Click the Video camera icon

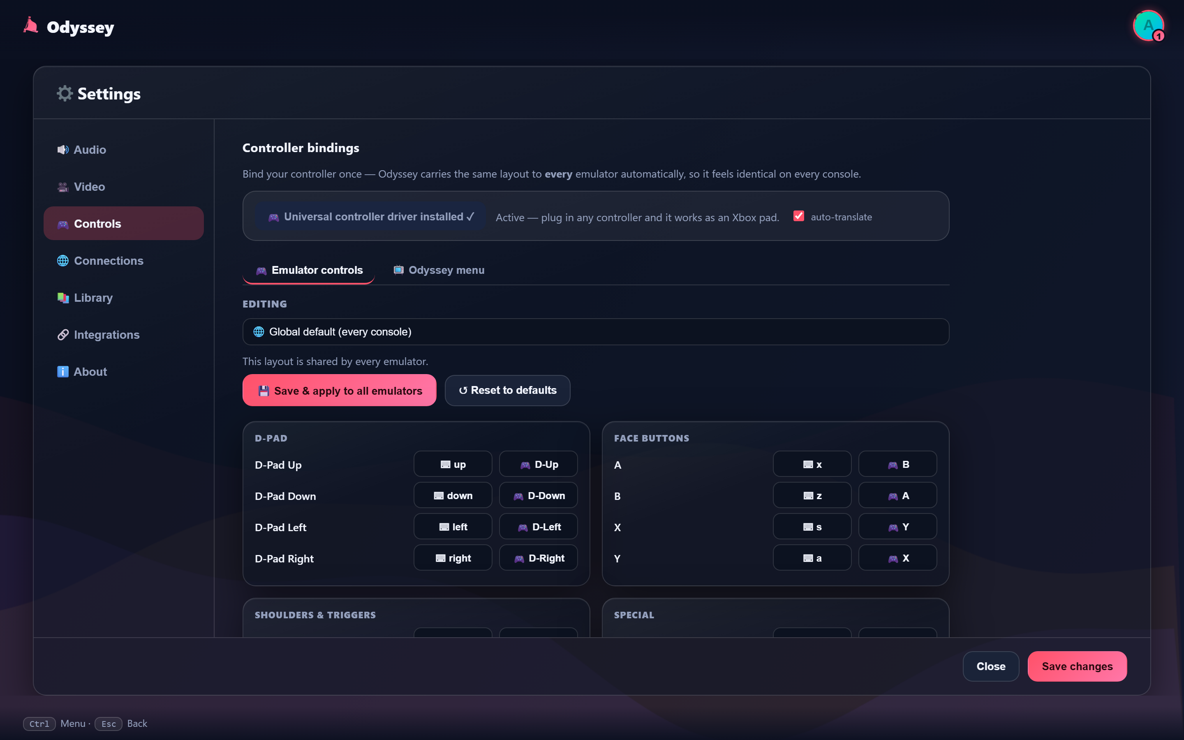pyautogui.click(x=62, y=187)
